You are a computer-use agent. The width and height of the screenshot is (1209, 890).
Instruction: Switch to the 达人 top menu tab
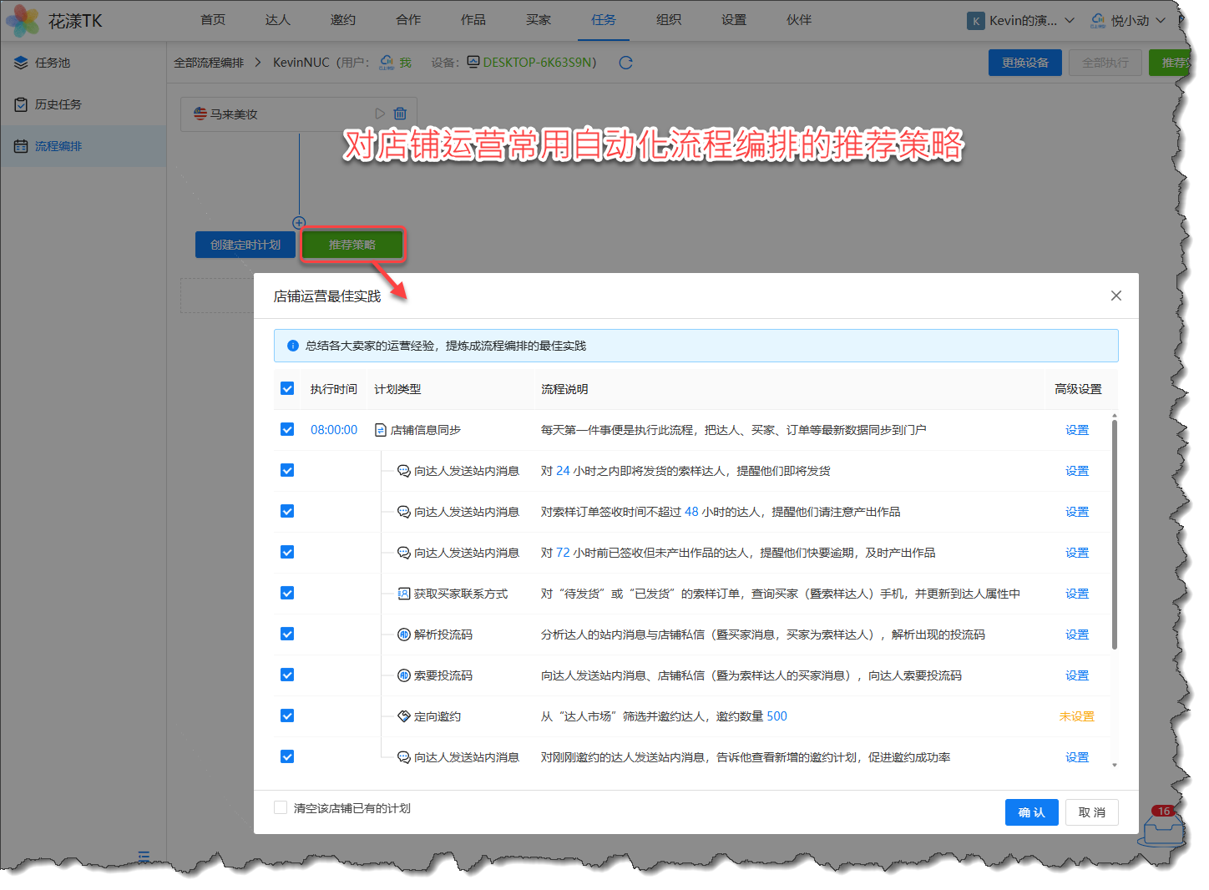(277, 20)
